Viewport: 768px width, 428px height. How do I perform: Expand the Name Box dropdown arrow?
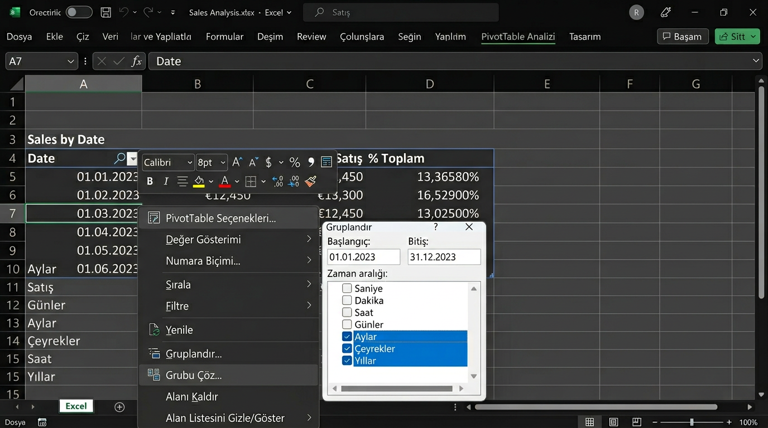[x=70, y=61]
